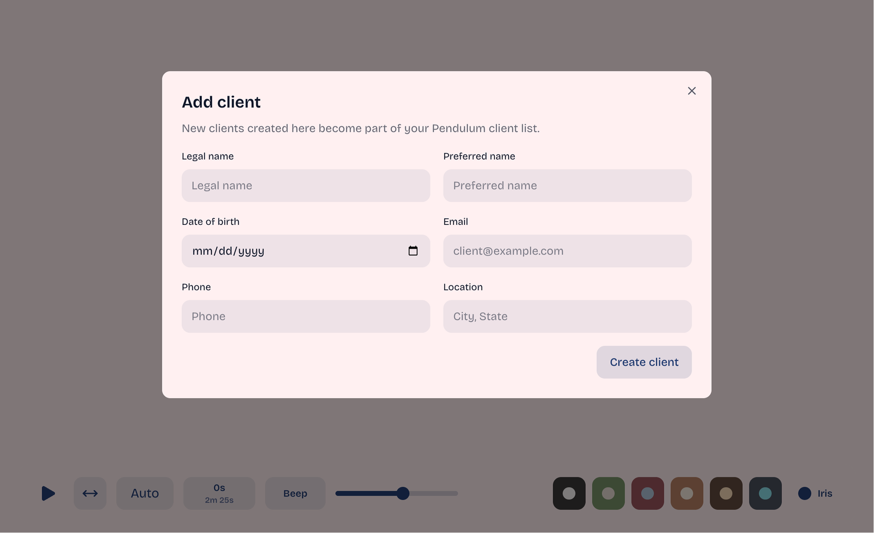The width and height of the screenshot is (874, 533).
Task: Pick the brown color theme swatch
Action: (686, 493)
